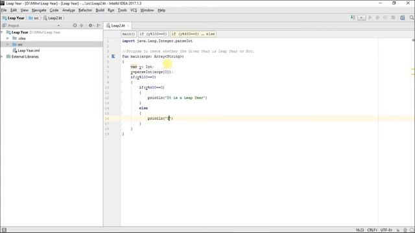Image resolution: width=415 pixels, height=233 pixels.
Task: Click the else keyword in the code
Action: 143,108
